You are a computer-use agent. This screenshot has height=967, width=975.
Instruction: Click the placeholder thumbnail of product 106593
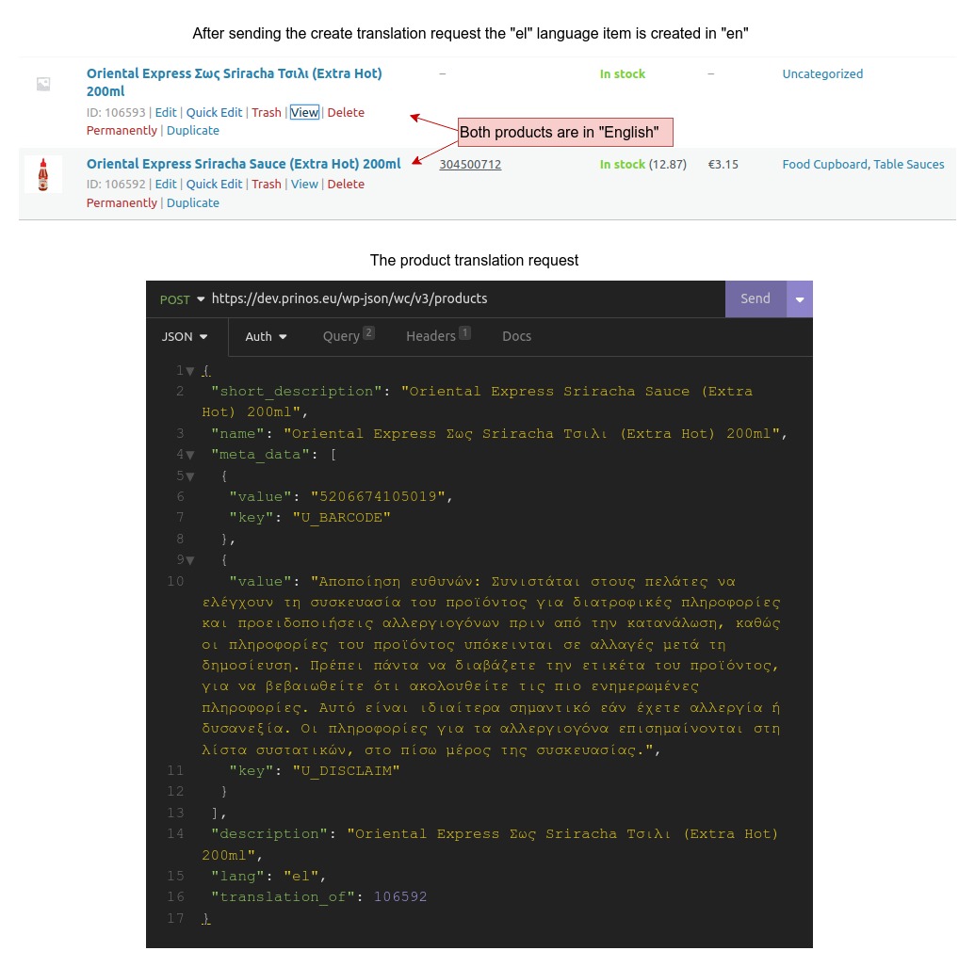(x=43, y=84)
